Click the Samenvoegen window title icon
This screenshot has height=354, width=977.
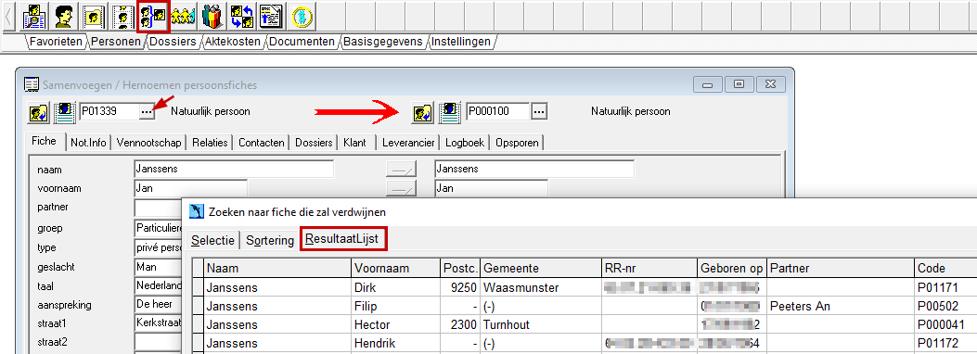[x=31, y=84]
